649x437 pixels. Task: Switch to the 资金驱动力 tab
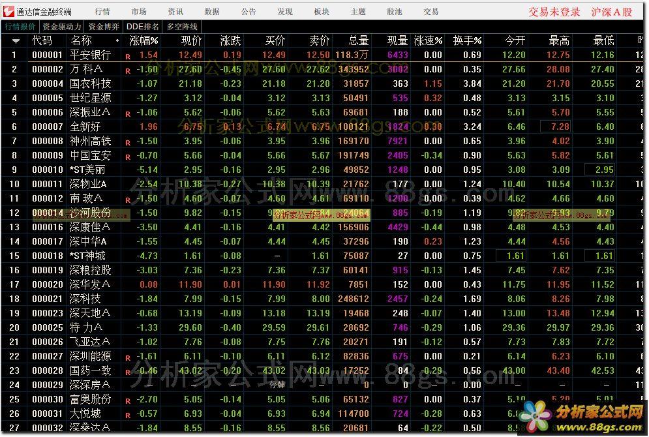coord(62,27)
